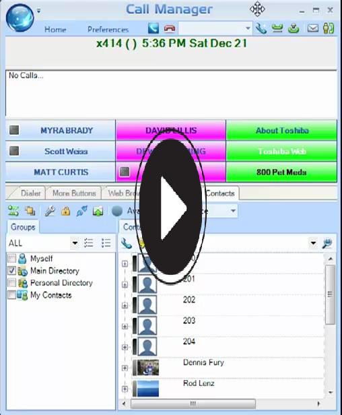The width and height of the screenshot is (342, 415).
Task: Tick the My Contacts checkbox
Action: (12, 295)
